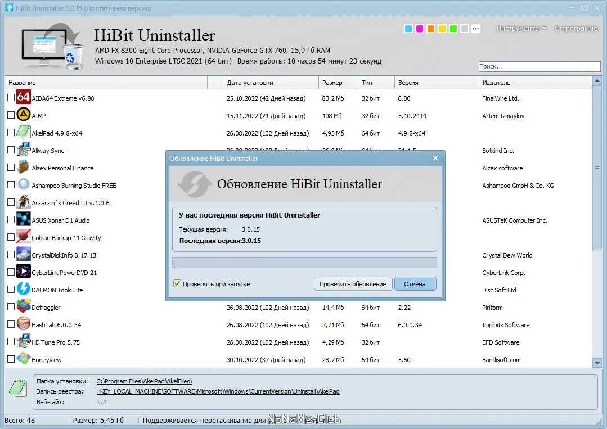Sort by Версия column header
The image size is (607, 429).
click(437, 83)
